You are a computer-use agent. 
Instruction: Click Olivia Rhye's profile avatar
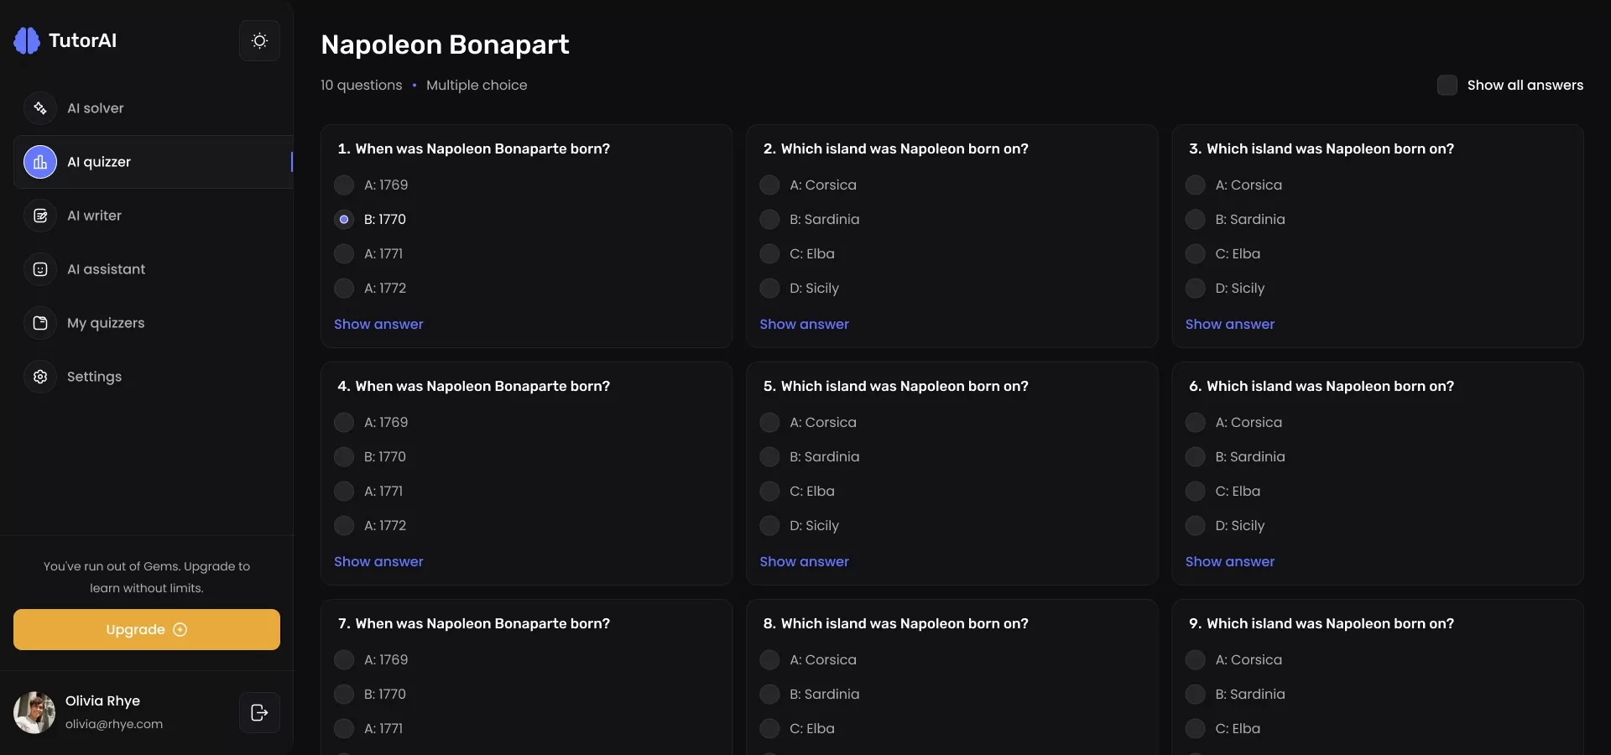(34, 712)
